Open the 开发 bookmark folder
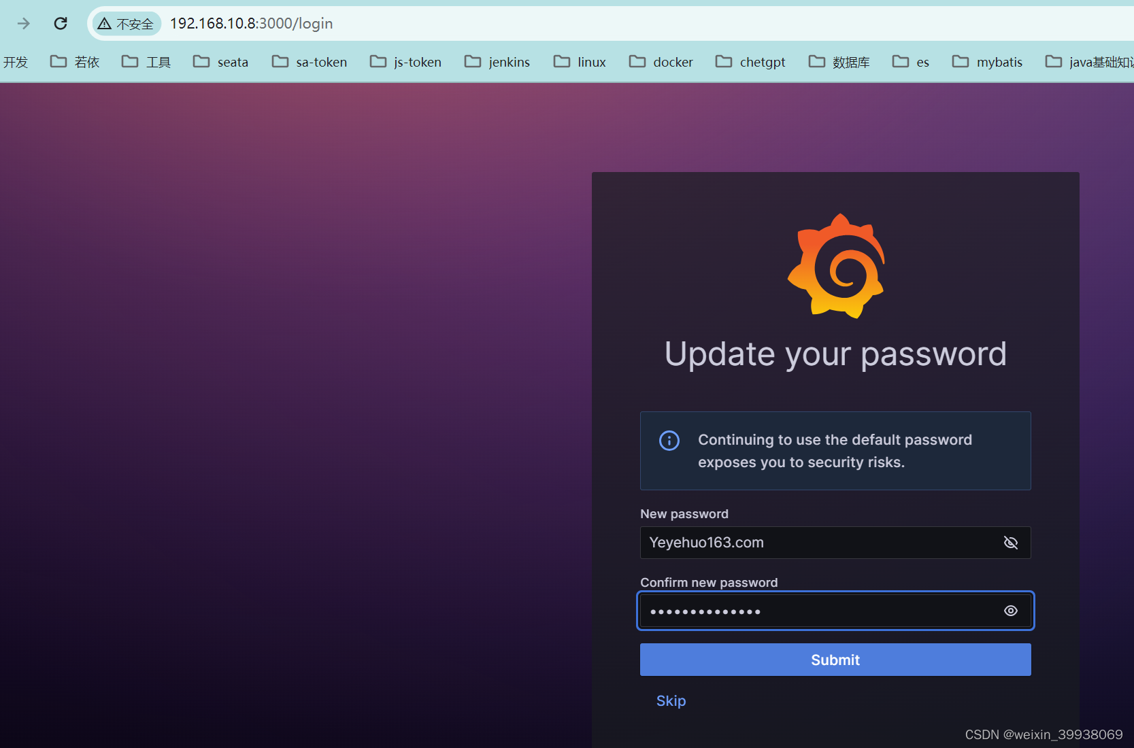1134x748 pixels. tap(15, 62)
